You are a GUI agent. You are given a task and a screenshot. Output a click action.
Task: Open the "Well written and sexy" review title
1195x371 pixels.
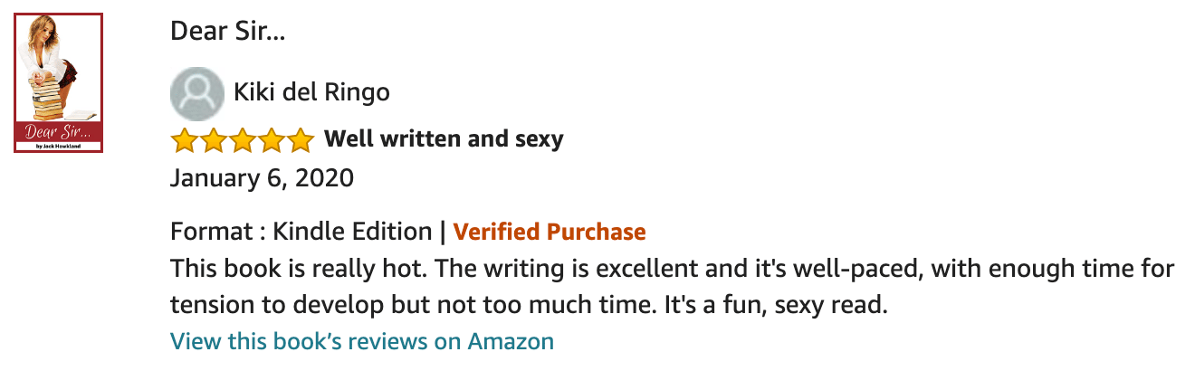pos(444,139)
